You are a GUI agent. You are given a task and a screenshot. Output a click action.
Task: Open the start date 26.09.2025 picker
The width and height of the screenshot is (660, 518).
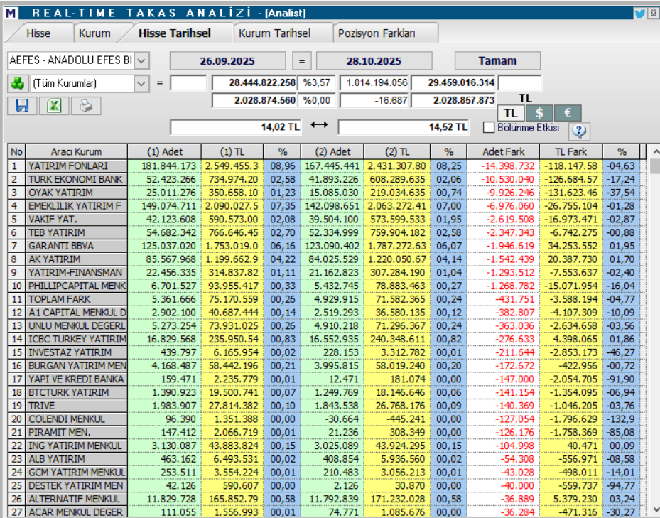coord(227,60)
